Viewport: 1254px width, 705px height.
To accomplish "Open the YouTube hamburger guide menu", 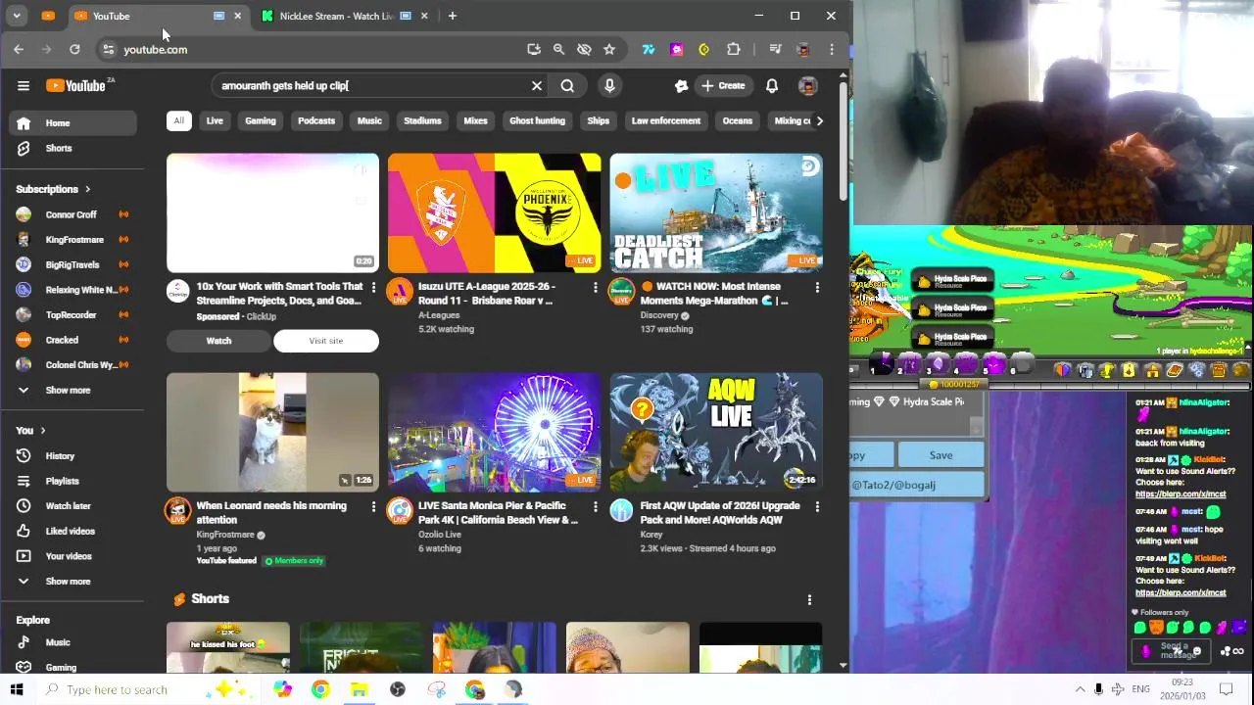I will pyautogui.click(x=24, y=85).
